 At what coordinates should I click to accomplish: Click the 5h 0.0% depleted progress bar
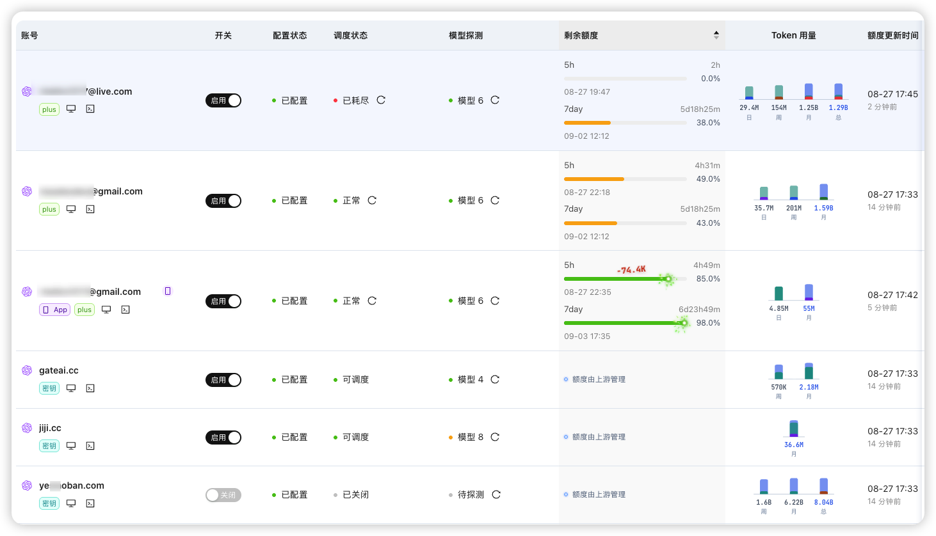(x=625, y=79)
